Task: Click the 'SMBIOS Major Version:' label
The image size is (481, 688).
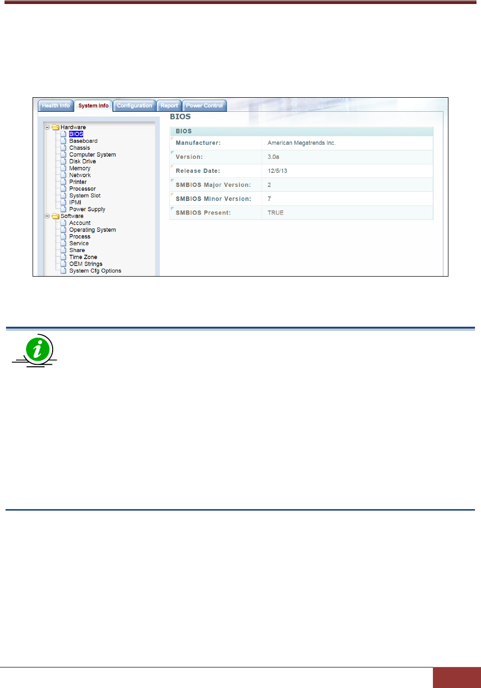Action: tap(213, 185)
